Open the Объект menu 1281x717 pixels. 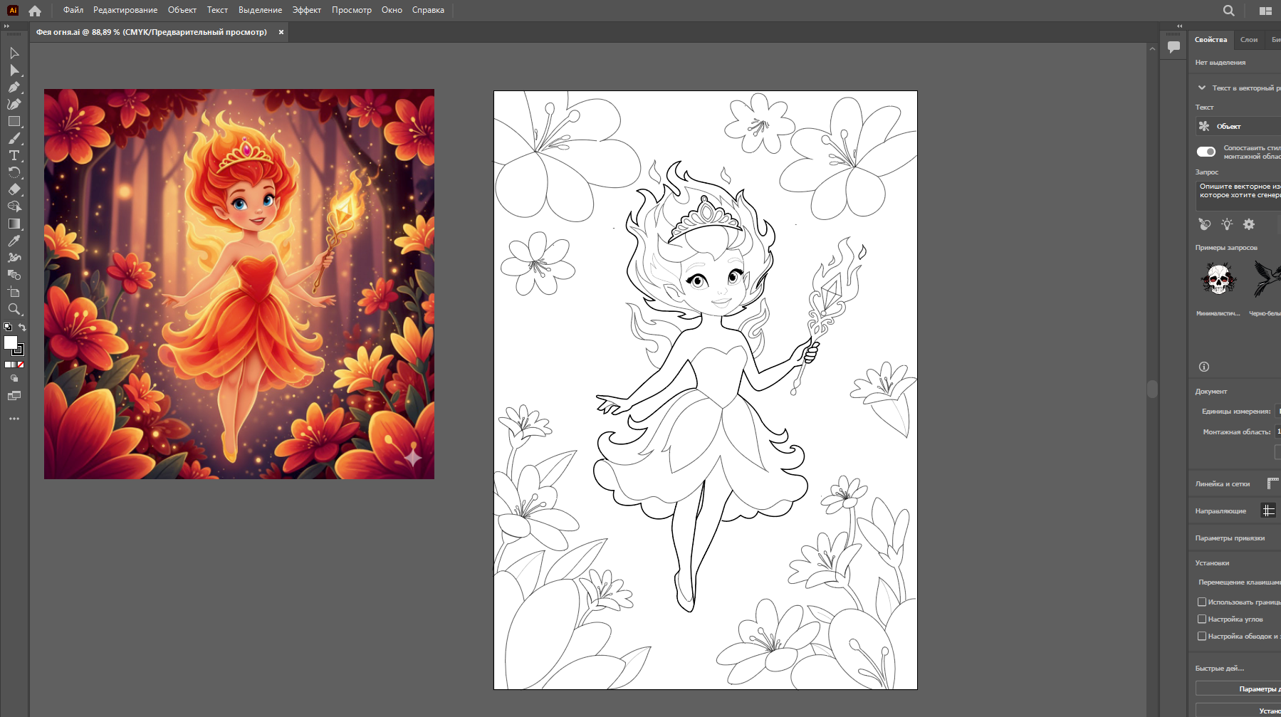pos(182,10)
